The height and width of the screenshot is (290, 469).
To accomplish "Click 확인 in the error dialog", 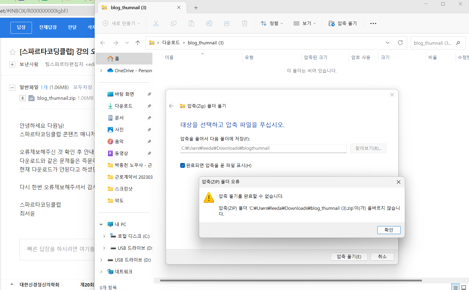I will (x=389, y=230).
